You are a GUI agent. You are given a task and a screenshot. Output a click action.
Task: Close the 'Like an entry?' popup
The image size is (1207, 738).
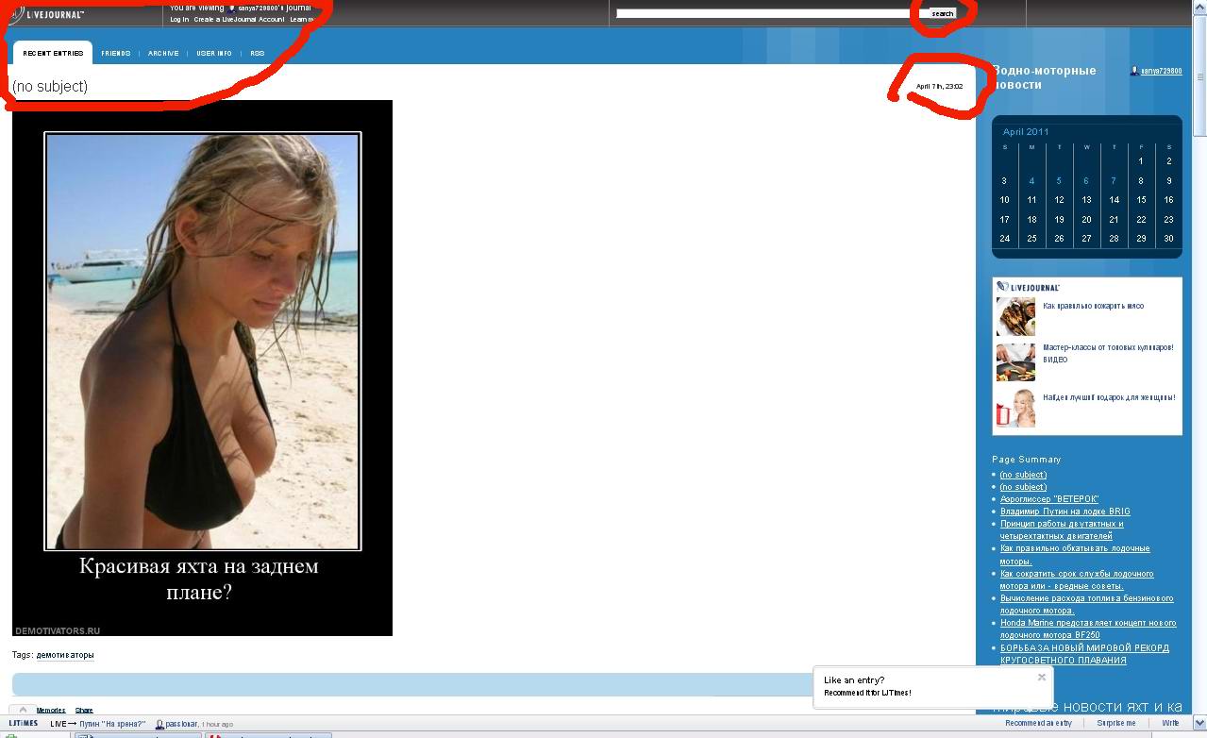(1041, 677)
